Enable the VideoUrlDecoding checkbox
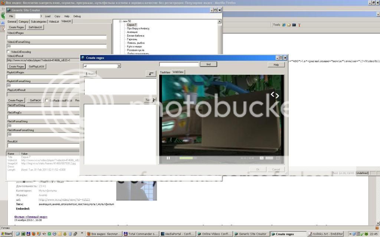This screenshot has width=380, height=237. (9, 52)
